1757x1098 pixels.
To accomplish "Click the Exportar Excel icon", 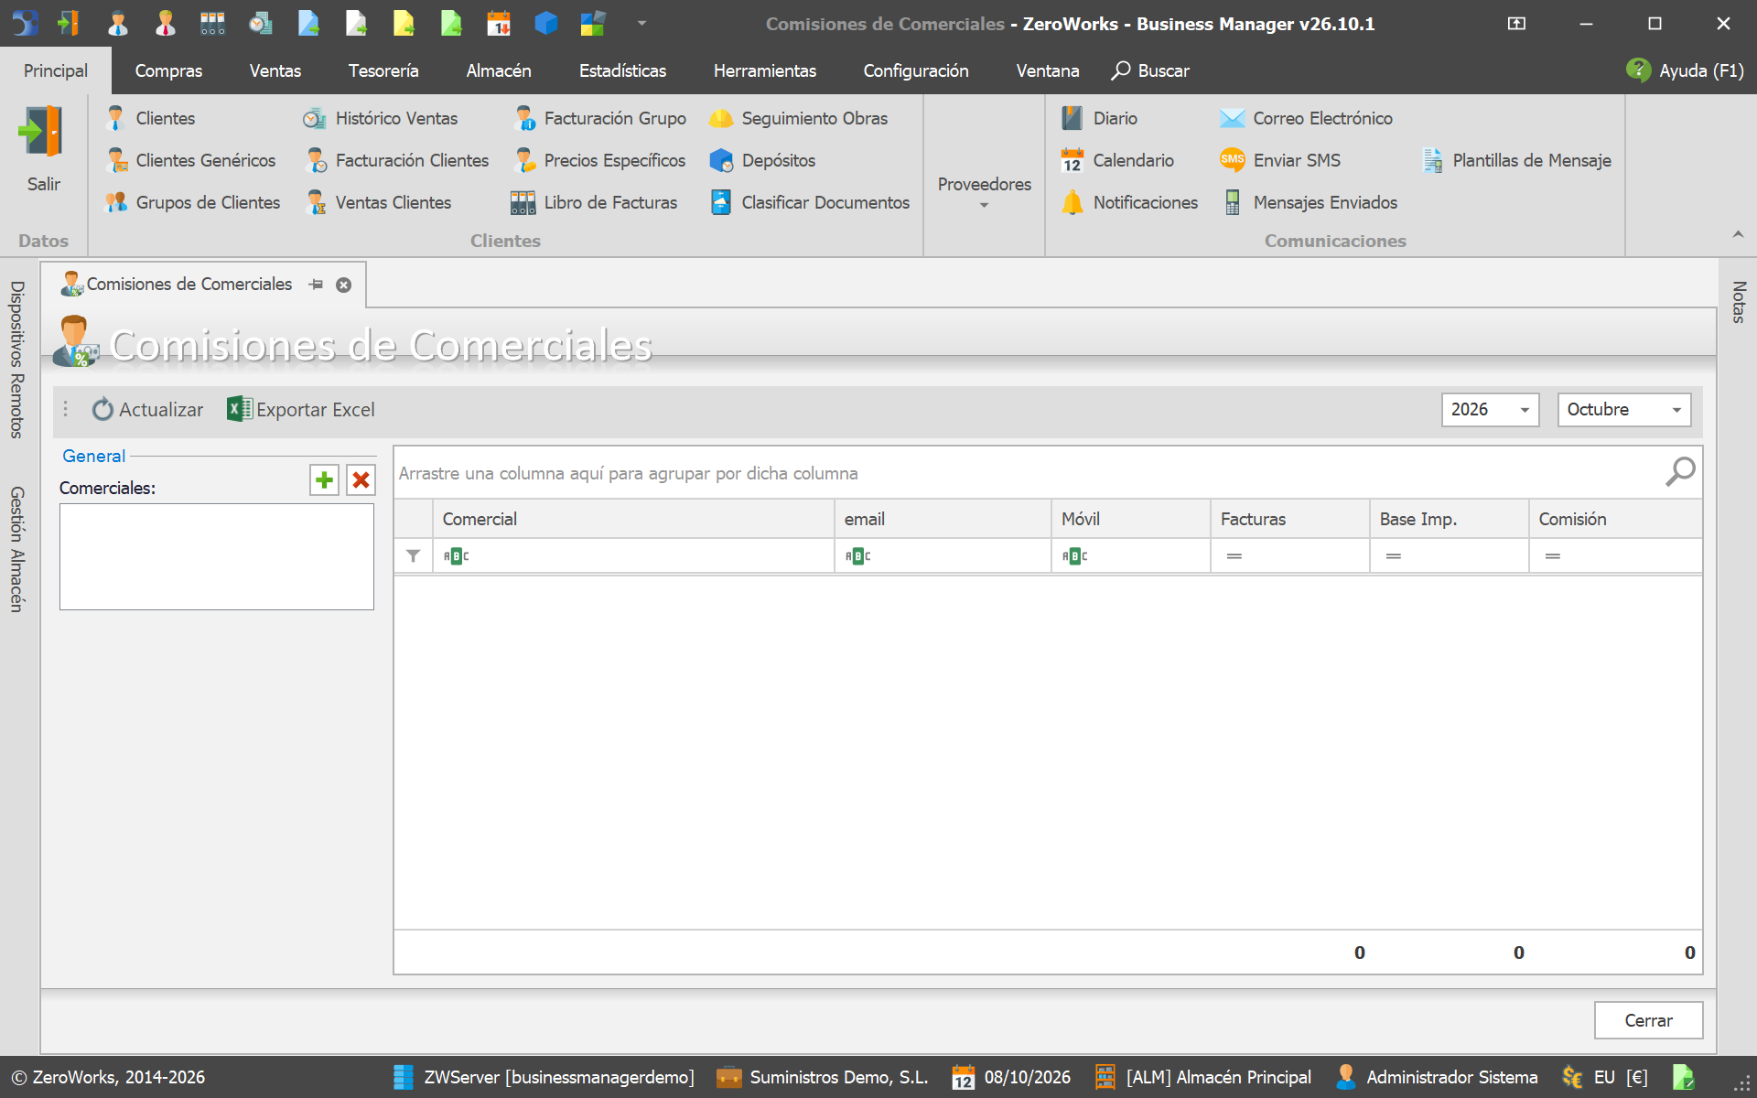I will pos(240,409).
